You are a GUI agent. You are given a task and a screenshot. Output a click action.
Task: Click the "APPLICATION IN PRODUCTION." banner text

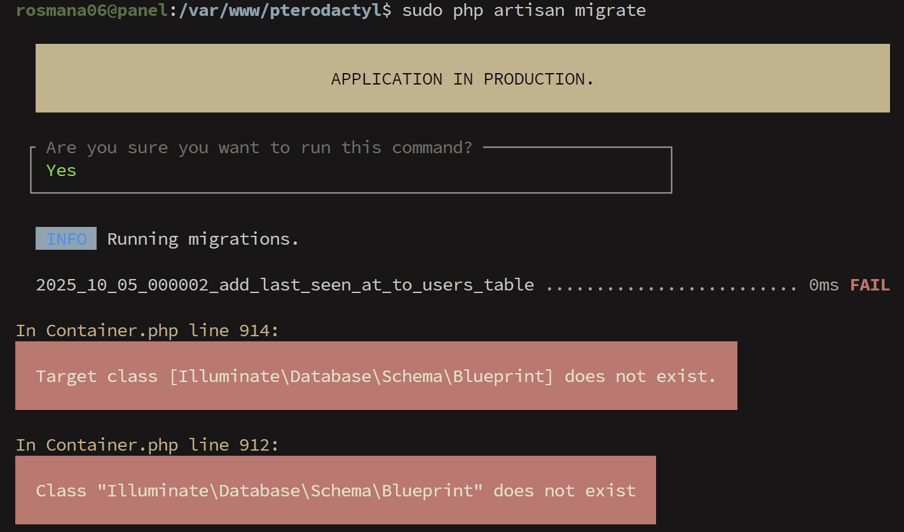point(462,79)
